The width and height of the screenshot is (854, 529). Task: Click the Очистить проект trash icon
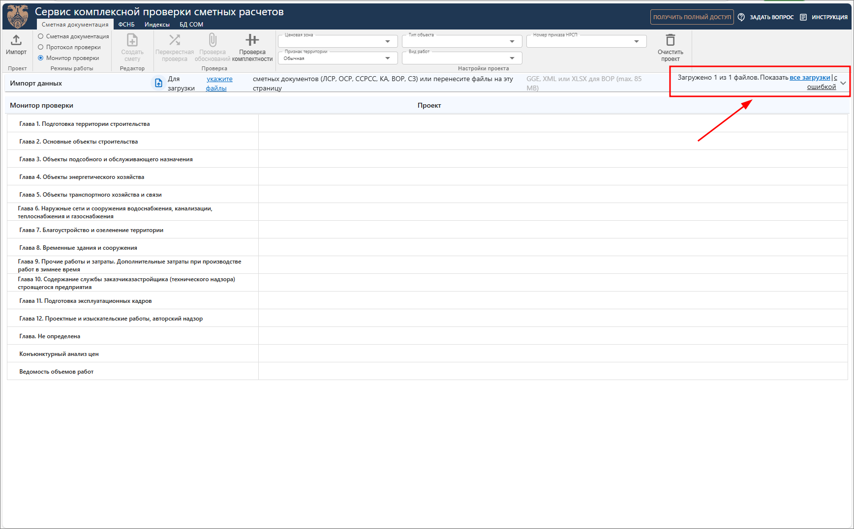click(x=670, y=40)
